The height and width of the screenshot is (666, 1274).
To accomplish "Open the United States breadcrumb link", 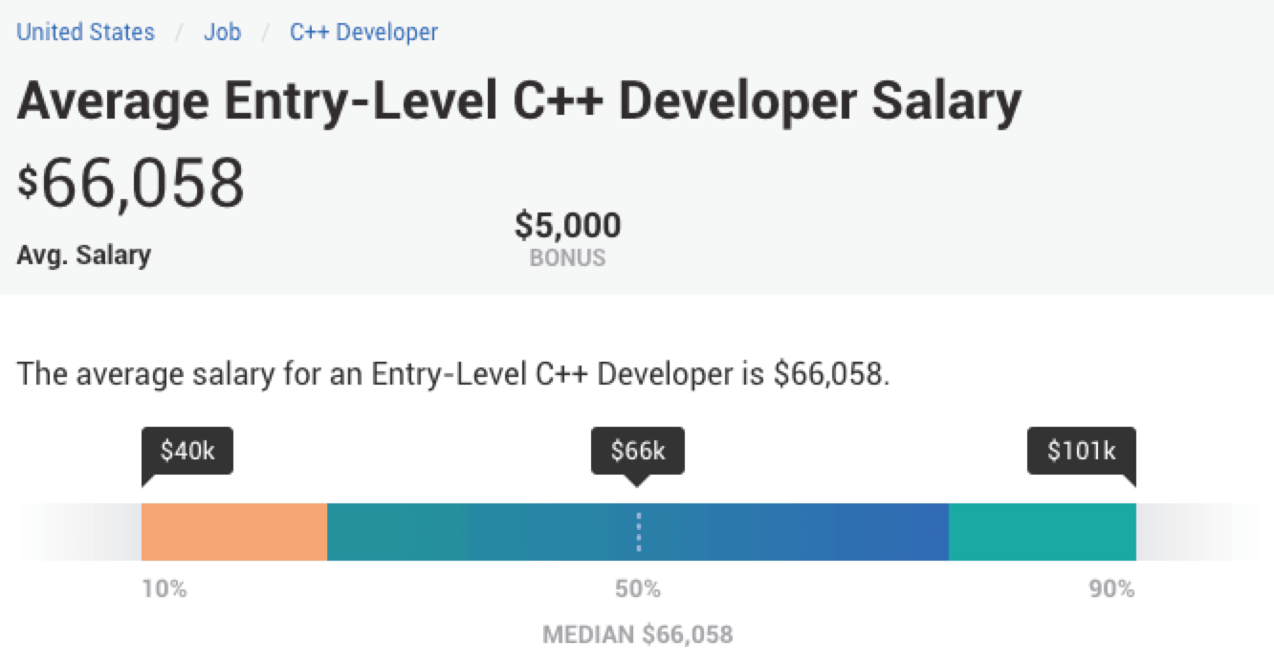I will [x=85, y=32].
